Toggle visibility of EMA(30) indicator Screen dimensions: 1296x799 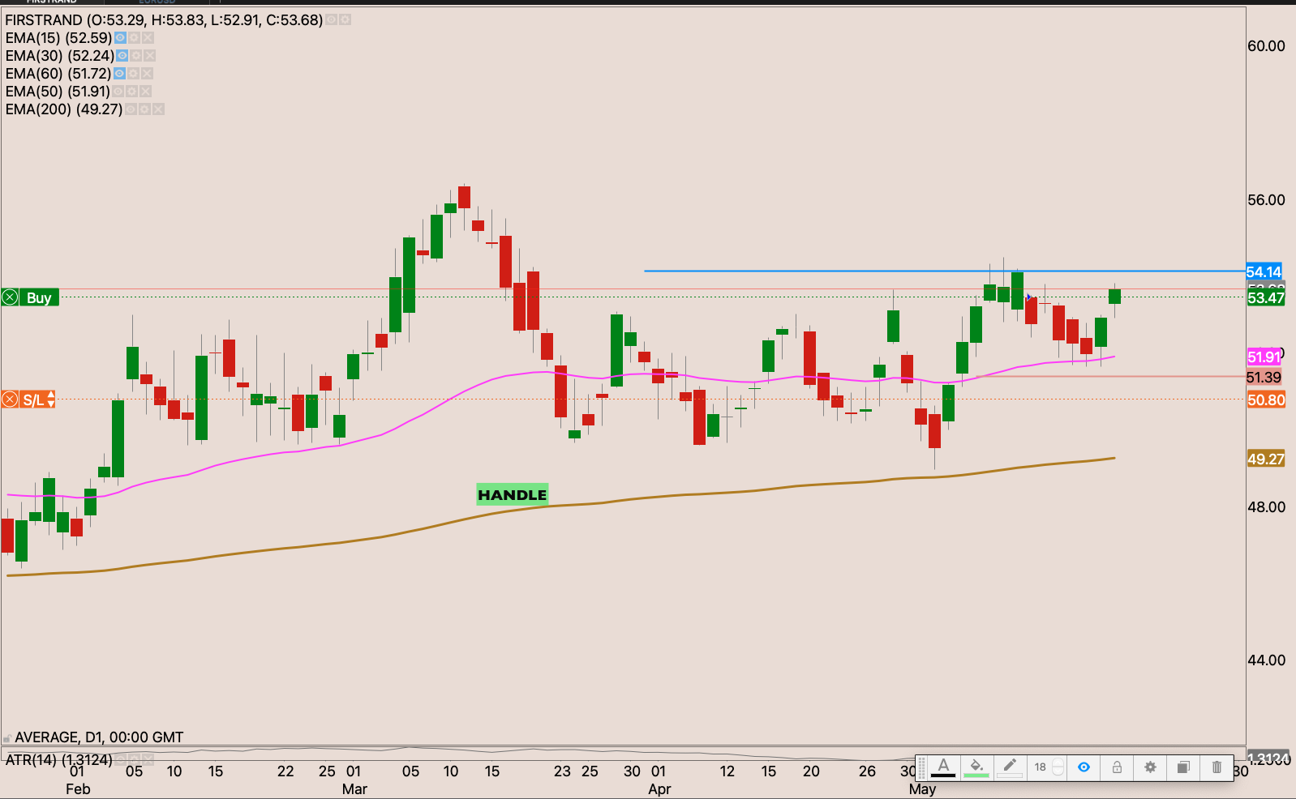(x=122, y=56)
